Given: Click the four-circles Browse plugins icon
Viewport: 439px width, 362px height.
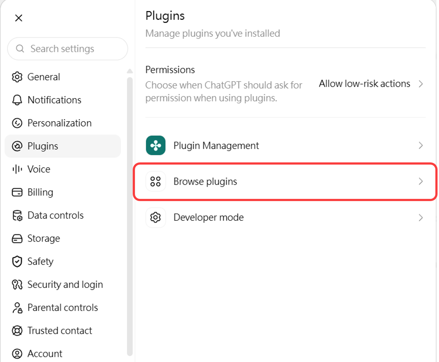Looking at the screenshot, I should [156, 181].
